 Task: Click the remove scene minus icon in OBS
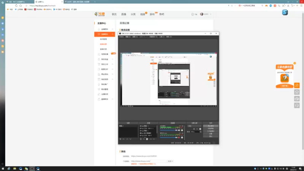pyautogui.click(x=123, y=139)
